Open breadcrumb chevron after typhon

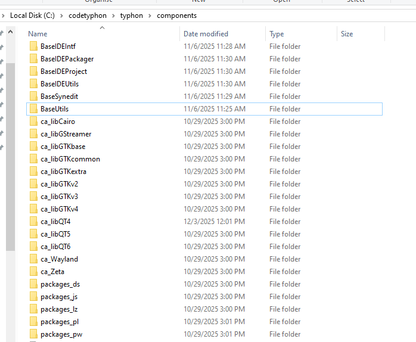150,15
